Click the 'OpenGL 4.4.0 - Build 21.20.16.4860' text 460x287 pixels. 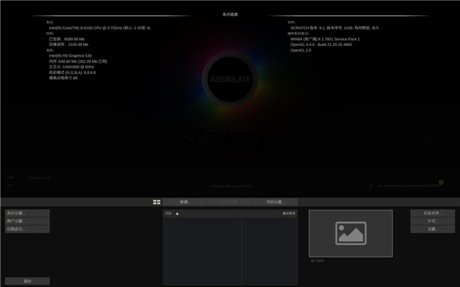(x=321, y=44)
